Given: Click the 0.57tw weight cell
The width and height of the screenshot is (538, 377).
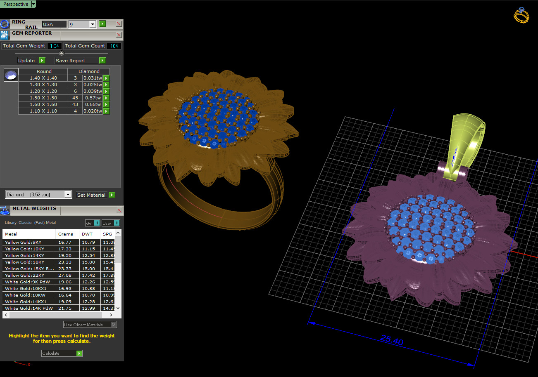Looking at the screenshot, I should pyautogui.click(x=93, y=98).
